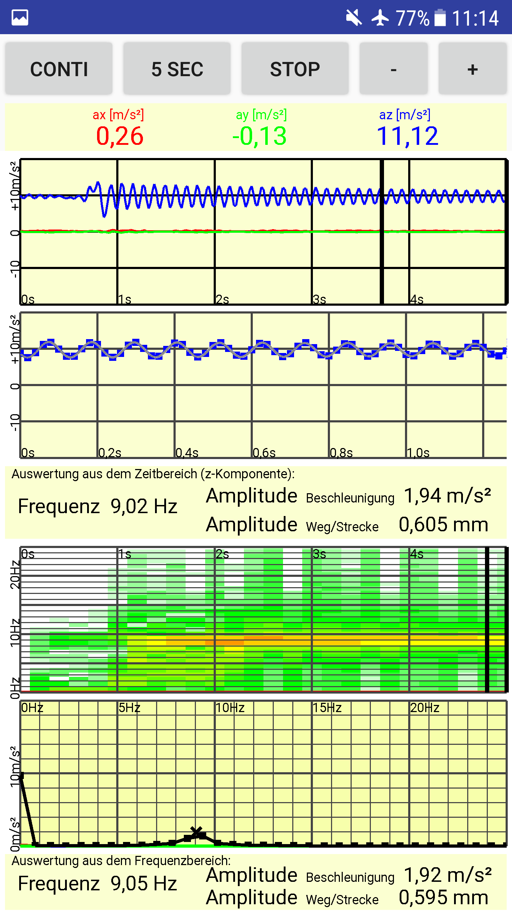Tap the green ay [m/s²] label

click(x=261, y=115)
